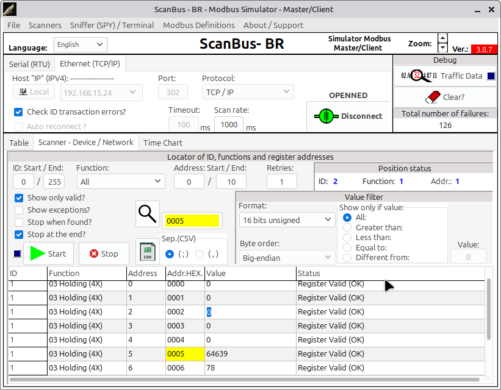Click the Zoom up arrow
The height and width of the screenshot is (390, 501).
[x=442, y=38]
